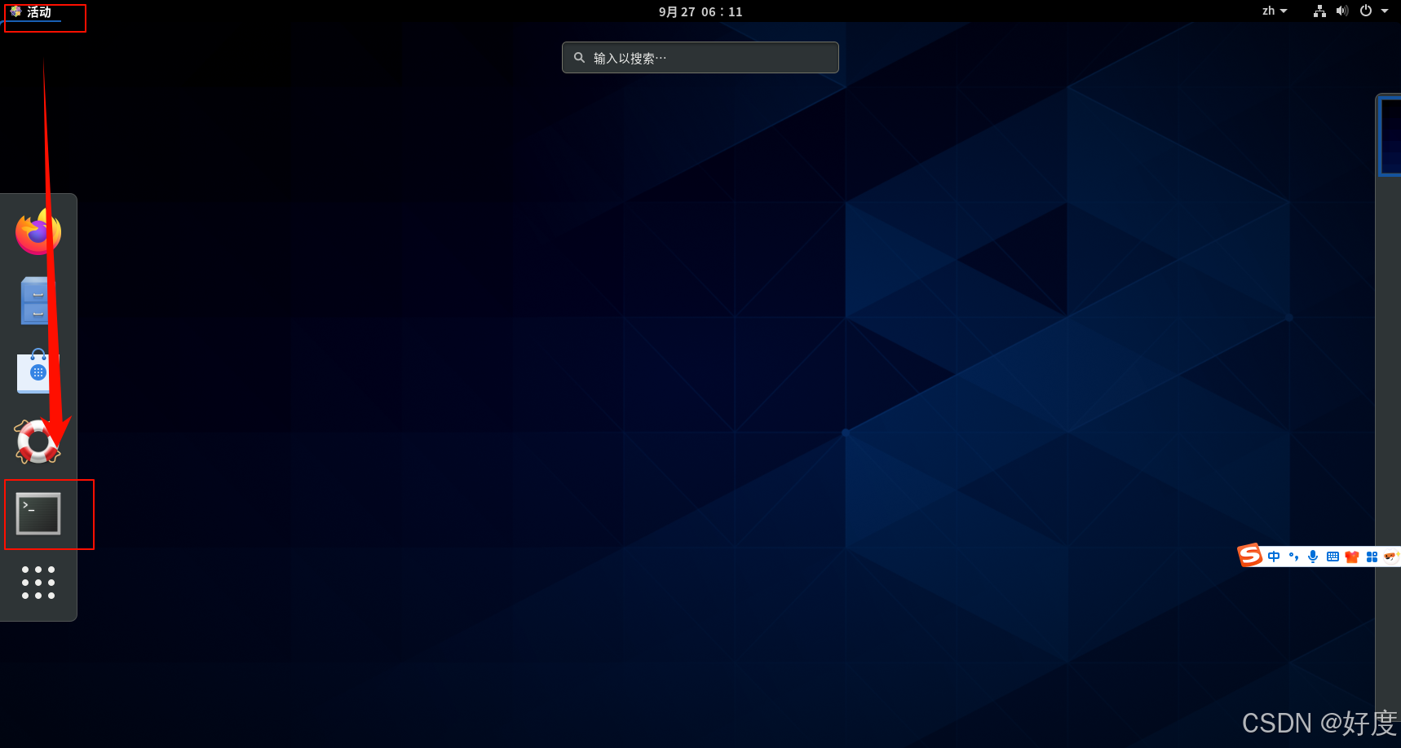Open the Sogou soft keyboard icon
The width and height of the screenshot is (1401, 748).
pos(1332,557)
